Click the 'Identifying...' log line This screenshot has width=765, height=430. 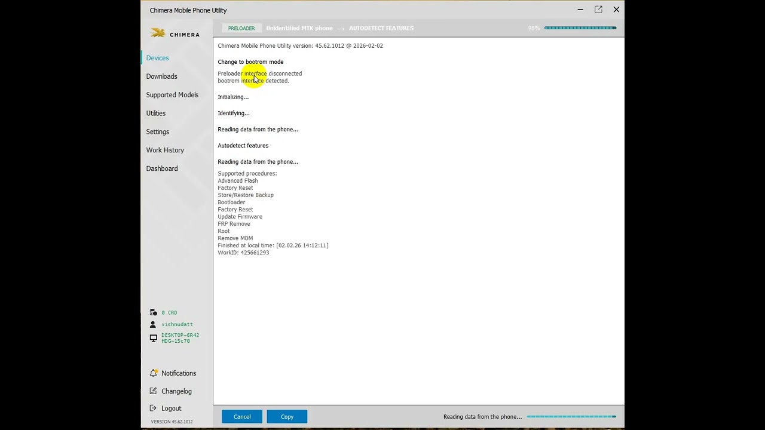tap(234, 113)
